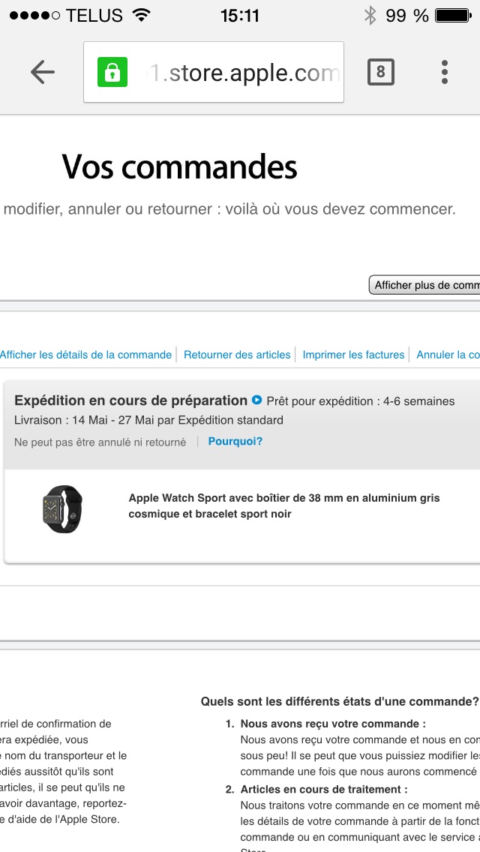Screen dimensions: 480x852
Task: Click Prêt pour expédition : 4-6 semaines
Action: tap(361, 401)
